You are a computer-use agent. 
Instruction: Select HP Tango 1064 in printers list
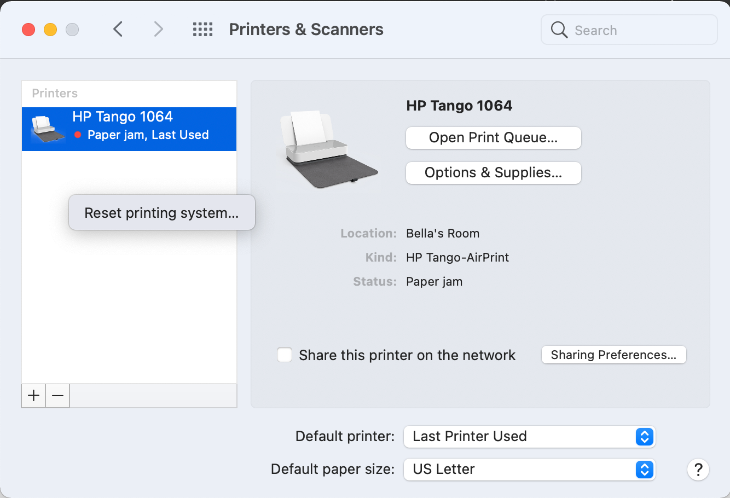point(129,129)
